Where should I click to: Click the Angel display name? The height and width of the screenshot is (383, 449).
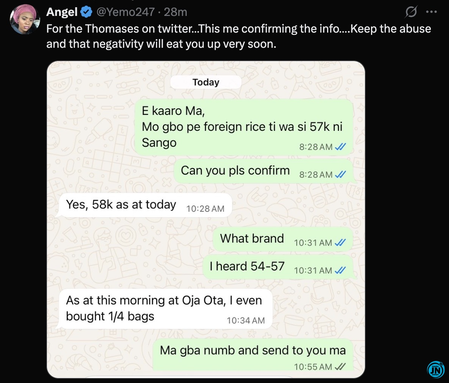[x=62, y=12]
